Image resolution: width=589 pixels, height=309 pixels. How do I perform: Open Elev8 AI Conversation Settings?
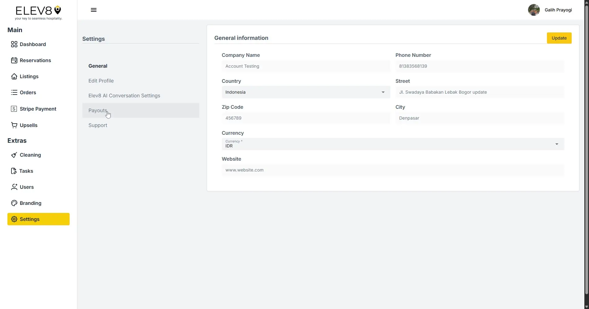124,95
